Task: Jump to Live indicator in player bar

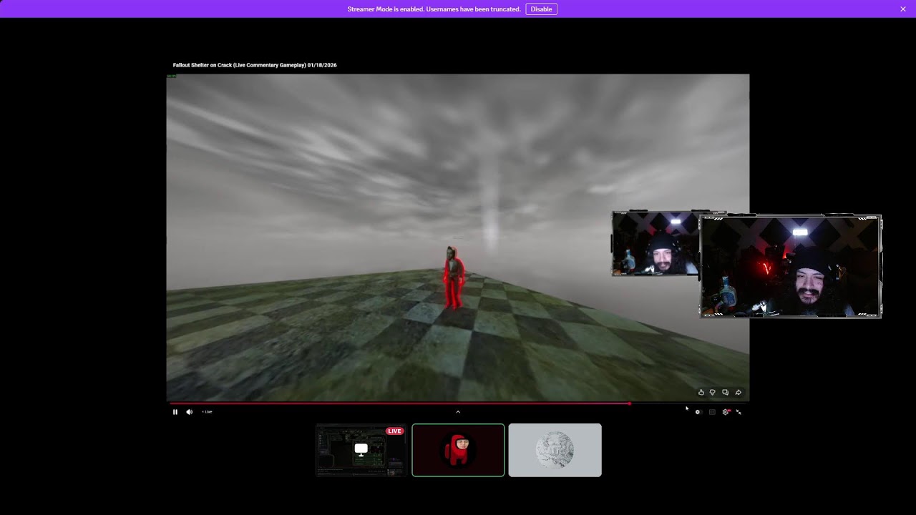Action: tap(207, 412)
